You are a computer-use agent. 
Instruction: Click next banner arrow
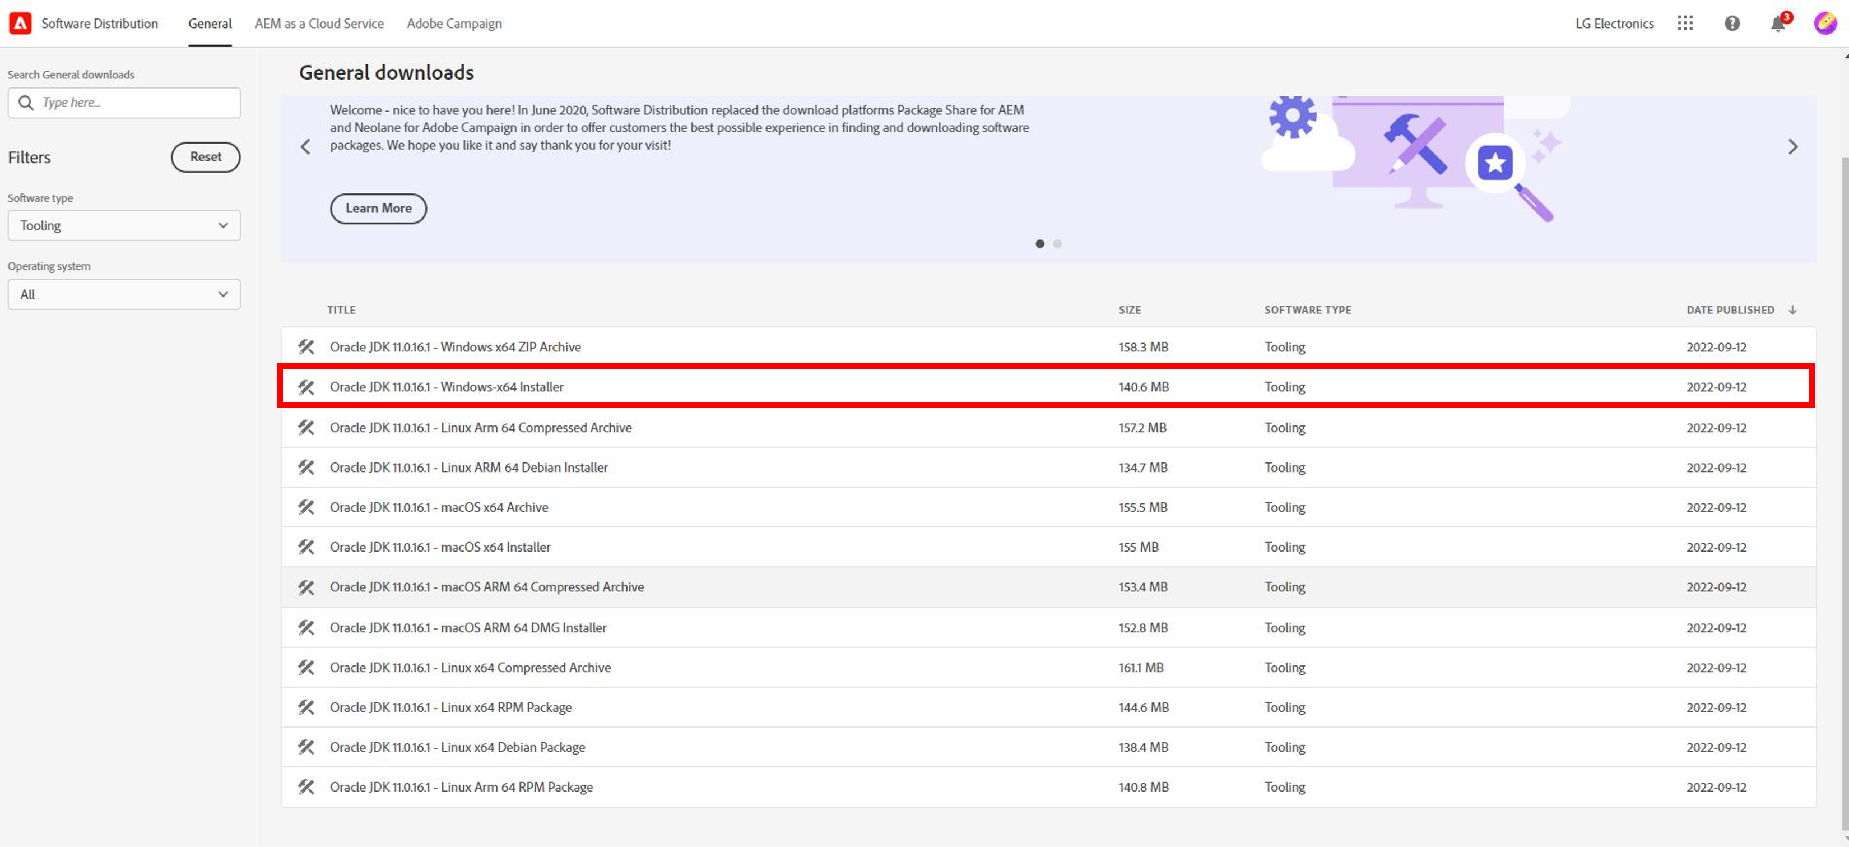(x=1792, y=147)
